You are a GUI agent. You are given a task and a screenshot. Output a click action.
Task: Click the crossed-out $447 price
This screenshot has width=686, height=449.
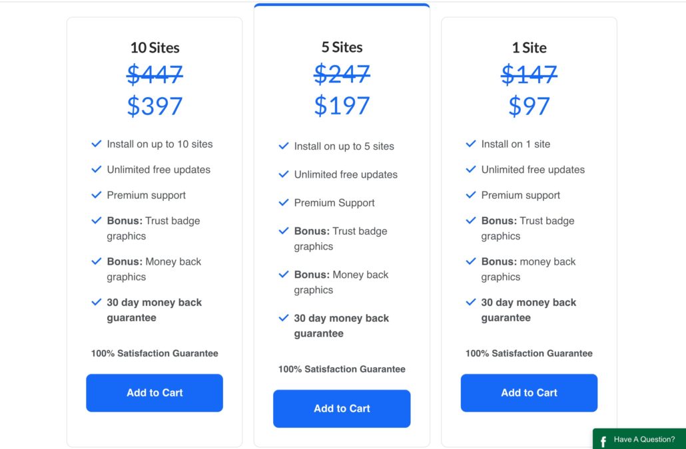coord(155,75)
